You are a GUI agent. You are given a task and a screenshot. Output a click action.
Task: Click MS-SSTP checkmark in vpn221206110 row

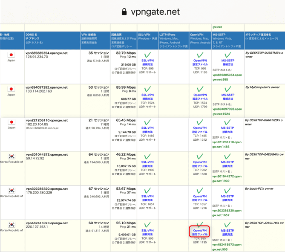227,122
